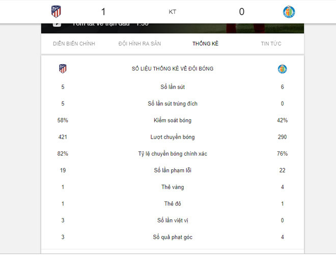Screen dimensions: 336x255
Task: Click the Getafe crest in the score header
Action: [x=289, y=12]
